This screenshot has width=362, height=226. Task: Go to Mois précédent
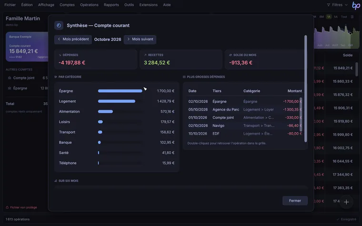[73, 39]
